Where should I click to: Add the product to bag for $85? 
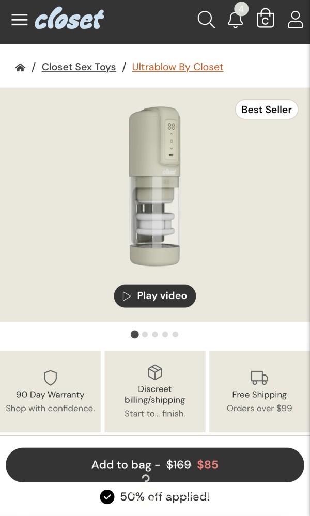click(x=155, y=465)
